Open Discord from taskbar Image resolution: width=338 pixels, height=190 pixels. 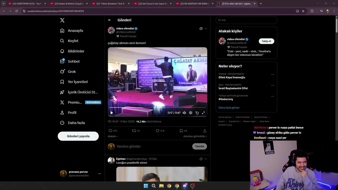pyautogui.click(x=185, y=186)
